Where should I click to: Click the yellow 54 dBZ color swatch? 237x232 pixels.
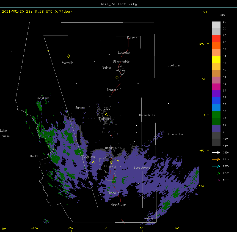(216, 59)
